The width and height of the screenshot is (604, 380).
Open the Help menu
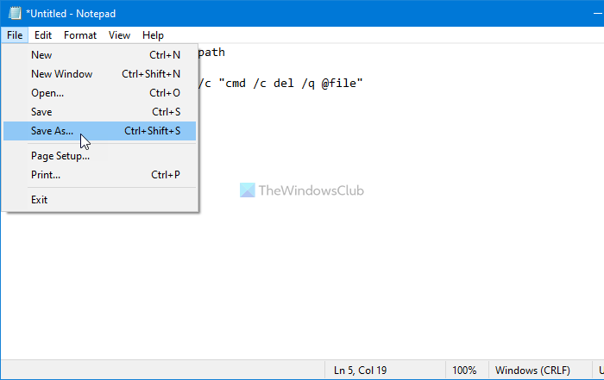coord(153,35)
